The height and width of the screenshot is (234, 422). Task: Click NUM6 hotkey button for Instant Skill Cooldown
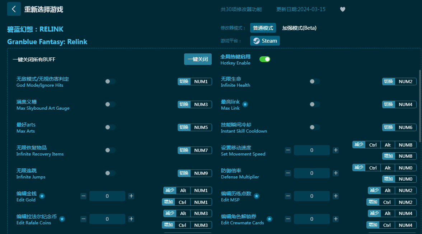point(399,127)
